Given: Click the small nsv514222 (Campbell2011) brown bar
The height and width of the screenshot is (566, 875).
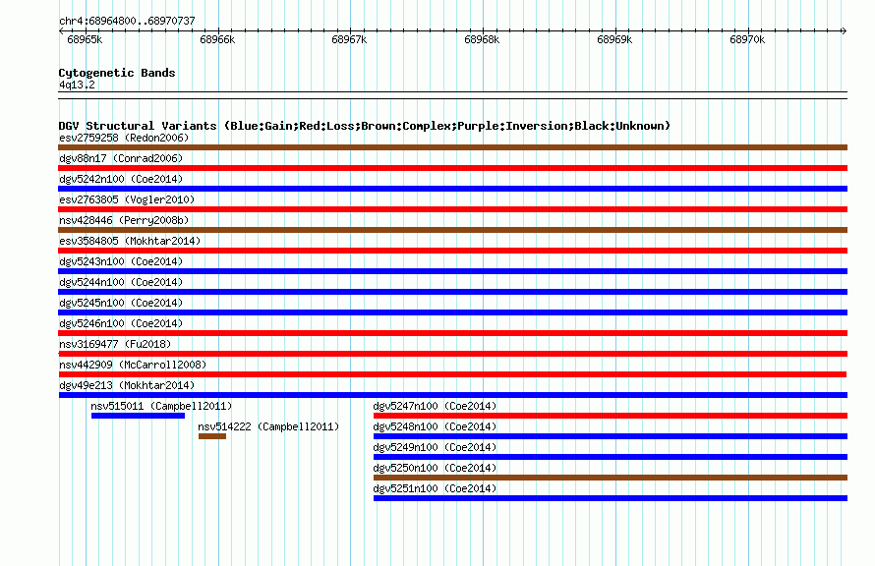Looking at the screenshot, I should click(x=212, y=436).
